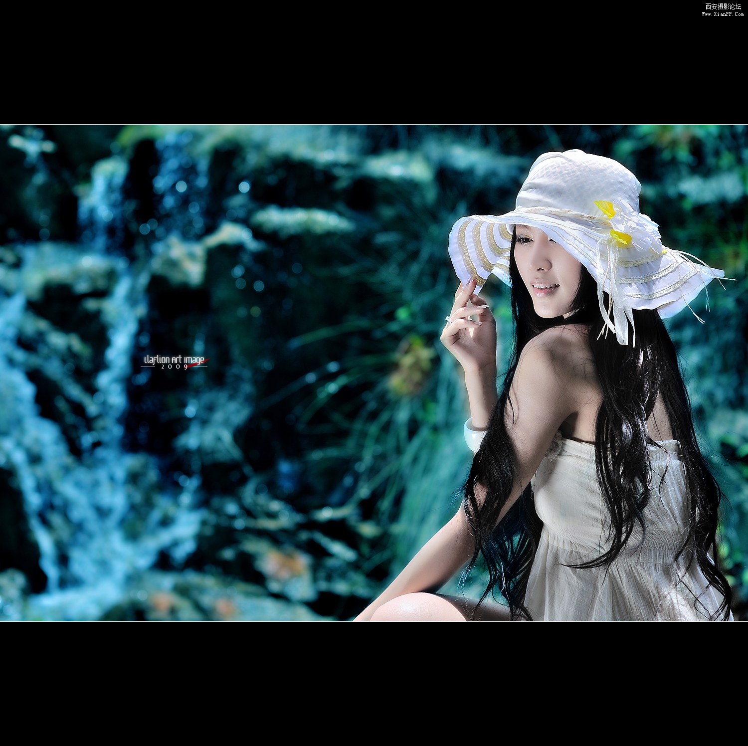Screen dimensions: 748x746
Task: Click the waterfall portrait photo
Action: coord(374,373)
